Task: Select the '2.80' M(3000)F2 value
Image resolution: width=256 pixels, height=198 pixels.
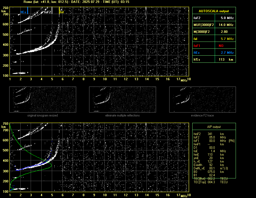Action: pyautogui.click(x=224, y=32)
